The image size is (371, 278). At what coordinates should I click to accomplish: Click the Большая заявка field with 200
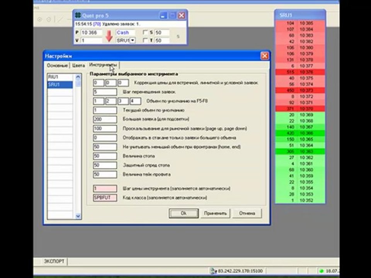tap(105, 119)
